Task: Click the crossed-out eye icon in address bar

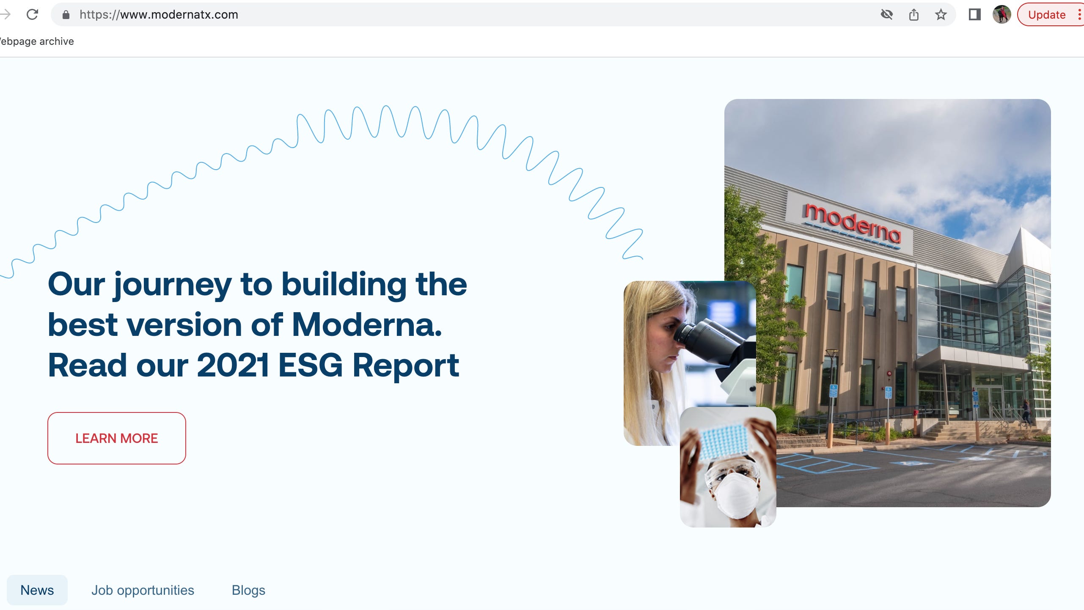Action: click(886, 15)
